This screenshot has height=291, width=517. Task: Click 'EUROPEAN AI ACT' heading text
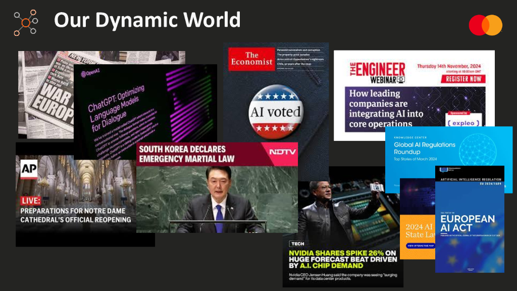click(x=467, y=223)
